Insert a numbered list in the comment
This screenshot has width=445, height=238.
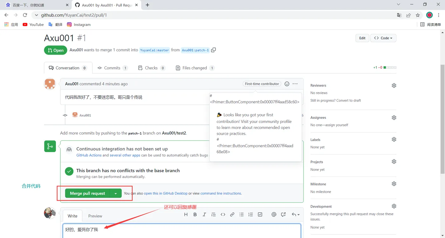coord(251,215)
